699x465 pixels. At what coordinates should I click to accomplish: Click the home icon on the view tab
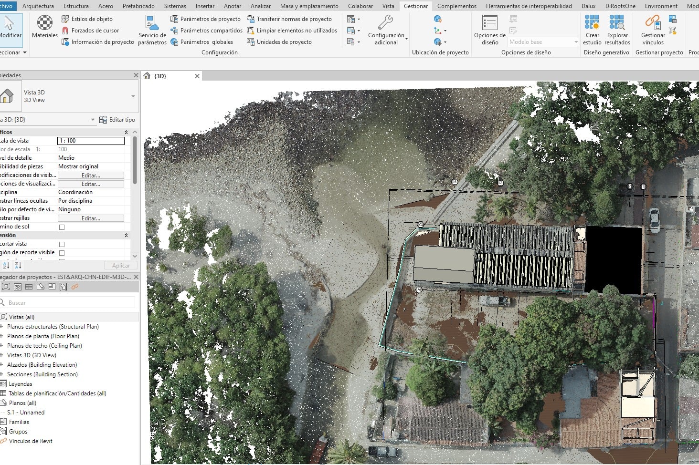coord(147,76)
